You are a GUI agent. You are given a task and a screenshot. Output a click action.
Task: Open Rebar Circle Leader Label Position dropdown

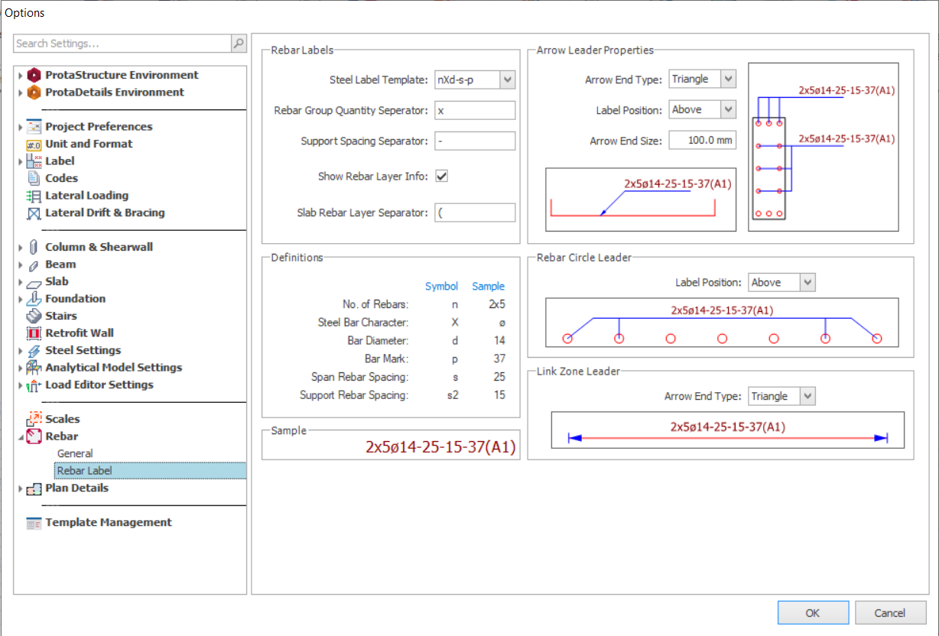click(x=807, y=283)
